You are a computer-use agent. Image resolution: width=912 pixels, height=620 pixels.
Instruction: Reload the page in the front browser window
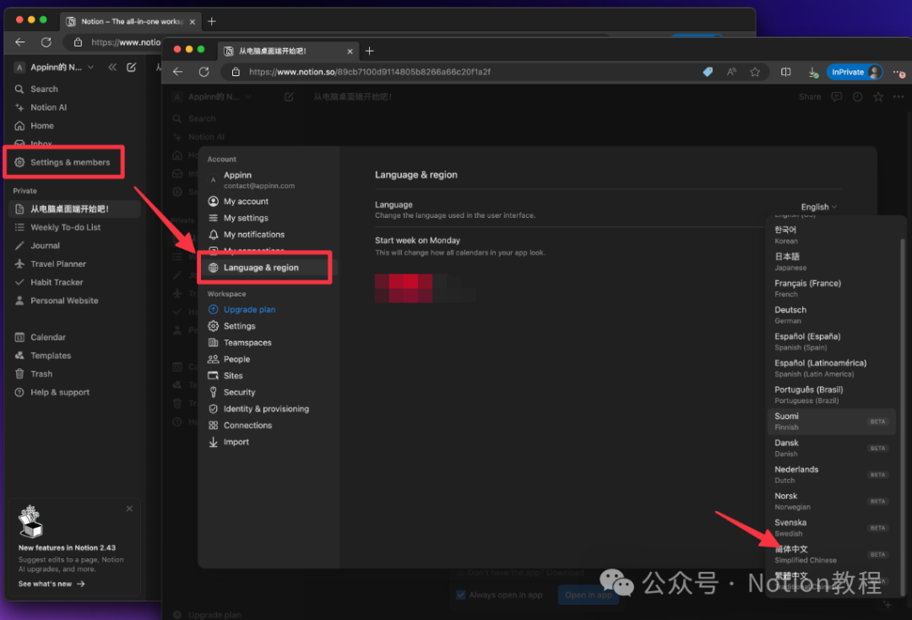click(204, 72)
